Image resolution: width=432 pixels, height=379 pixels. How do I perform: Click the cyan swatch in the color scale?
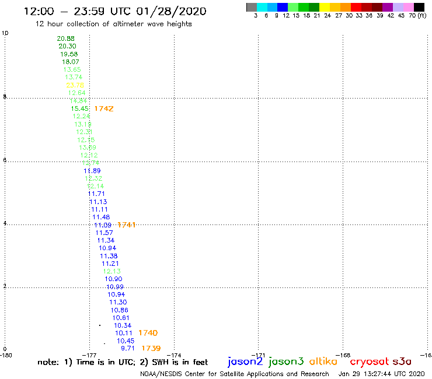[262, 7]
